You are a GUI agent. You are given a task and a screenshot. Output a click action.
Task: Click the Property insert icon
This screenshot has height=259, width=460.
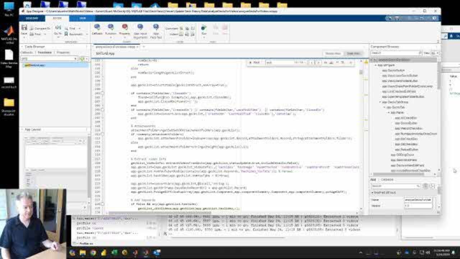click(125, 29)
